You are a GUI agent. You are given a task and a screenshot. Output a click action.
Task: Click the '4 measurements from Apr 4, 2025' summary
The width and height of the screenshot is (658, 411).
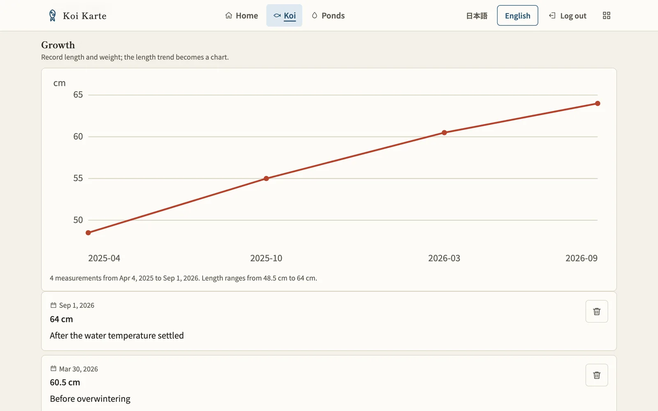coord(183,278)
